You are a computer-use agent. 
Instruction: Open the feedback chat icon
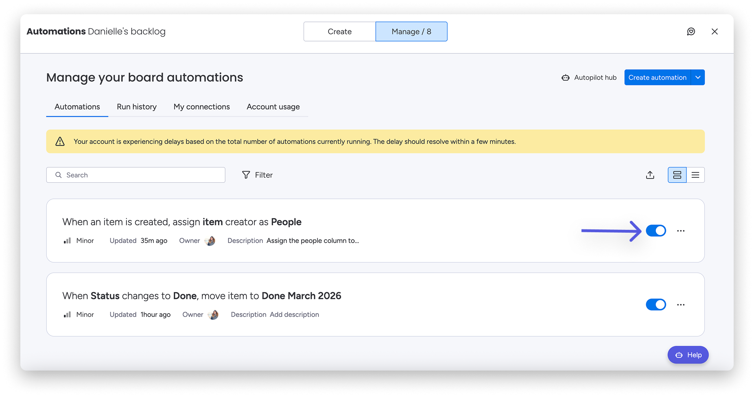(691, 31)
